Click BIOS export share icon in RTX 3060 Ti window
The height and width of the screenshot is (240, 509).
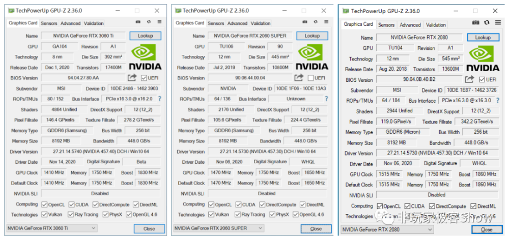pyautogui.click(x=132, y=77)
